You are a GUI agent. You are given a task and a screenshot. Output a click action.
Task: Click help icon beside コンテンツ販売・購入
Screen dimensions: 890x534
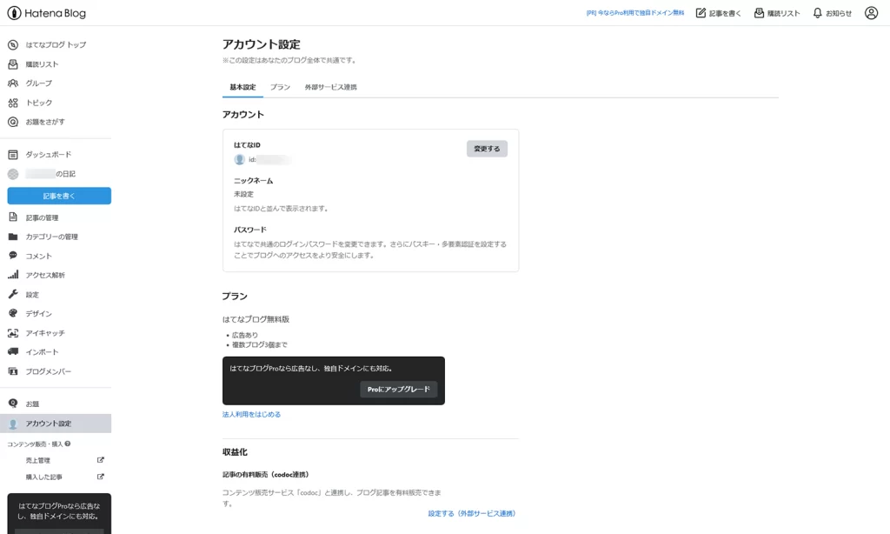68,444
